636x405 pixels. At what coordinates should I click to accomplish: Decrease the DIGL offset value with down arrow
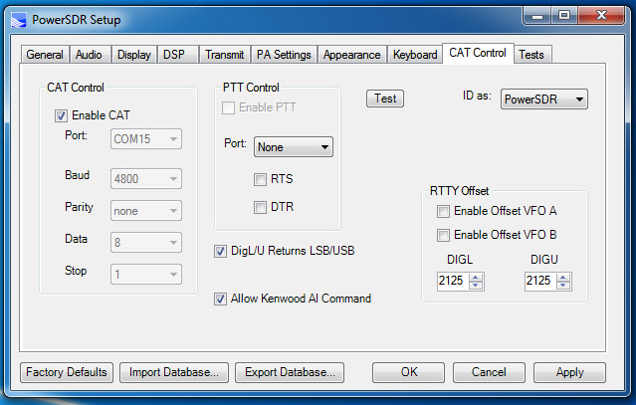pos(476,285)
